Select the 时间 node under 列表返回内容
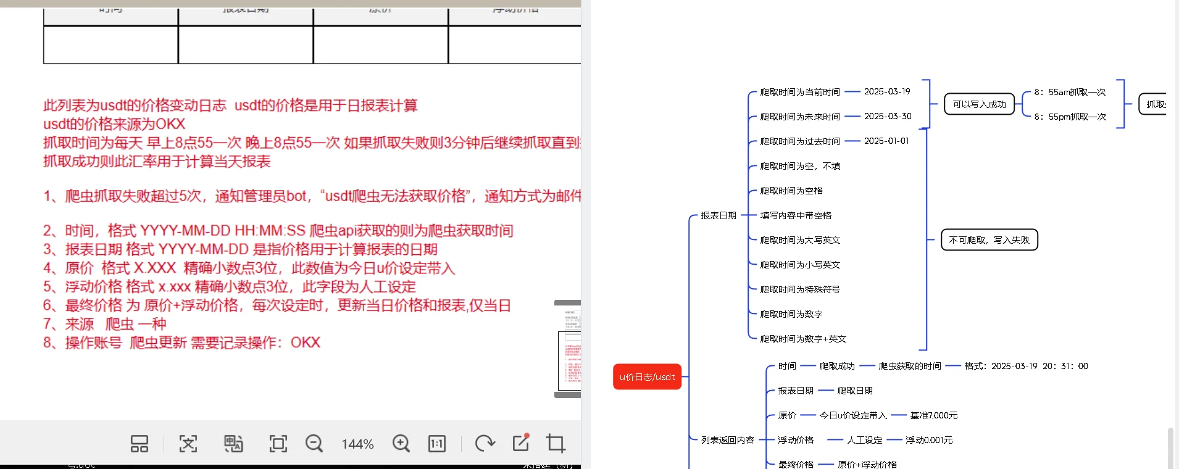The height and width of the screenshot is (469, 1179). tap(787, 366)
